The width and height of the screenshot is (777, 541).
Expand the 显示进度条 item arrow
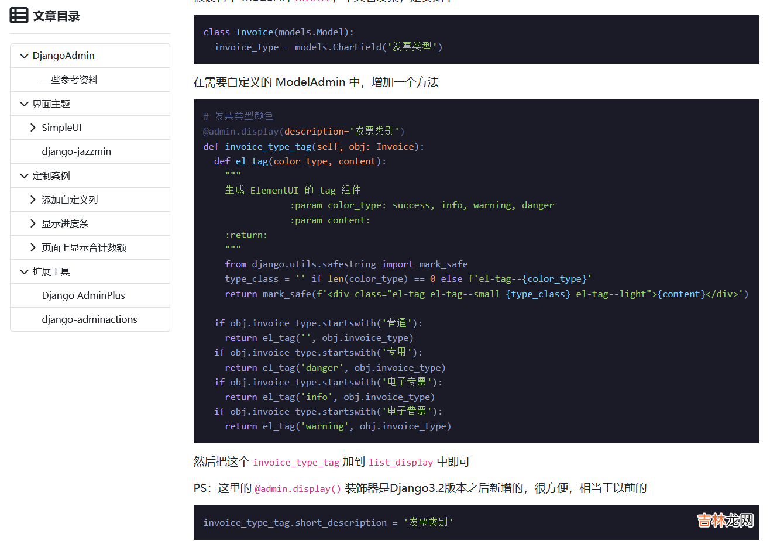(33, 223)
